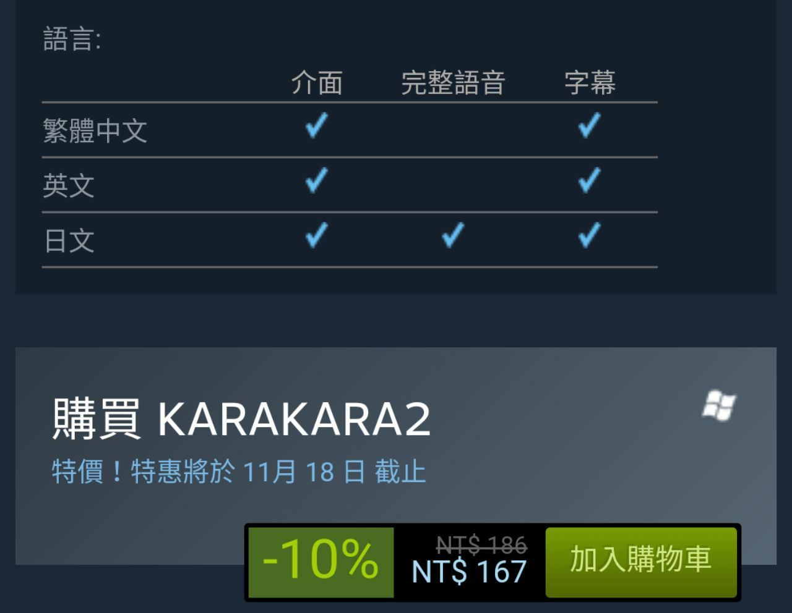The width and height of the screenshot is (792, 613).
Task: Click the Windows platform icon
Action: click(719, 405)
